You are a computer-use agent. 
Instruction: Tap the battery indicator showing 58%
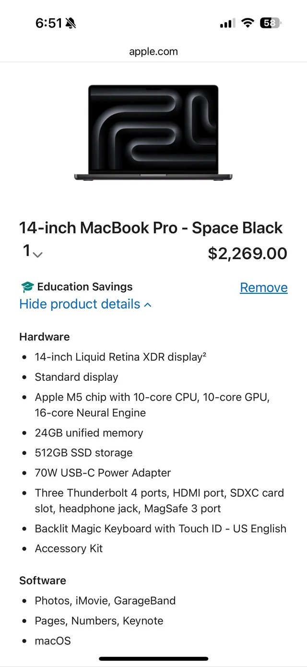pos(269,23)
